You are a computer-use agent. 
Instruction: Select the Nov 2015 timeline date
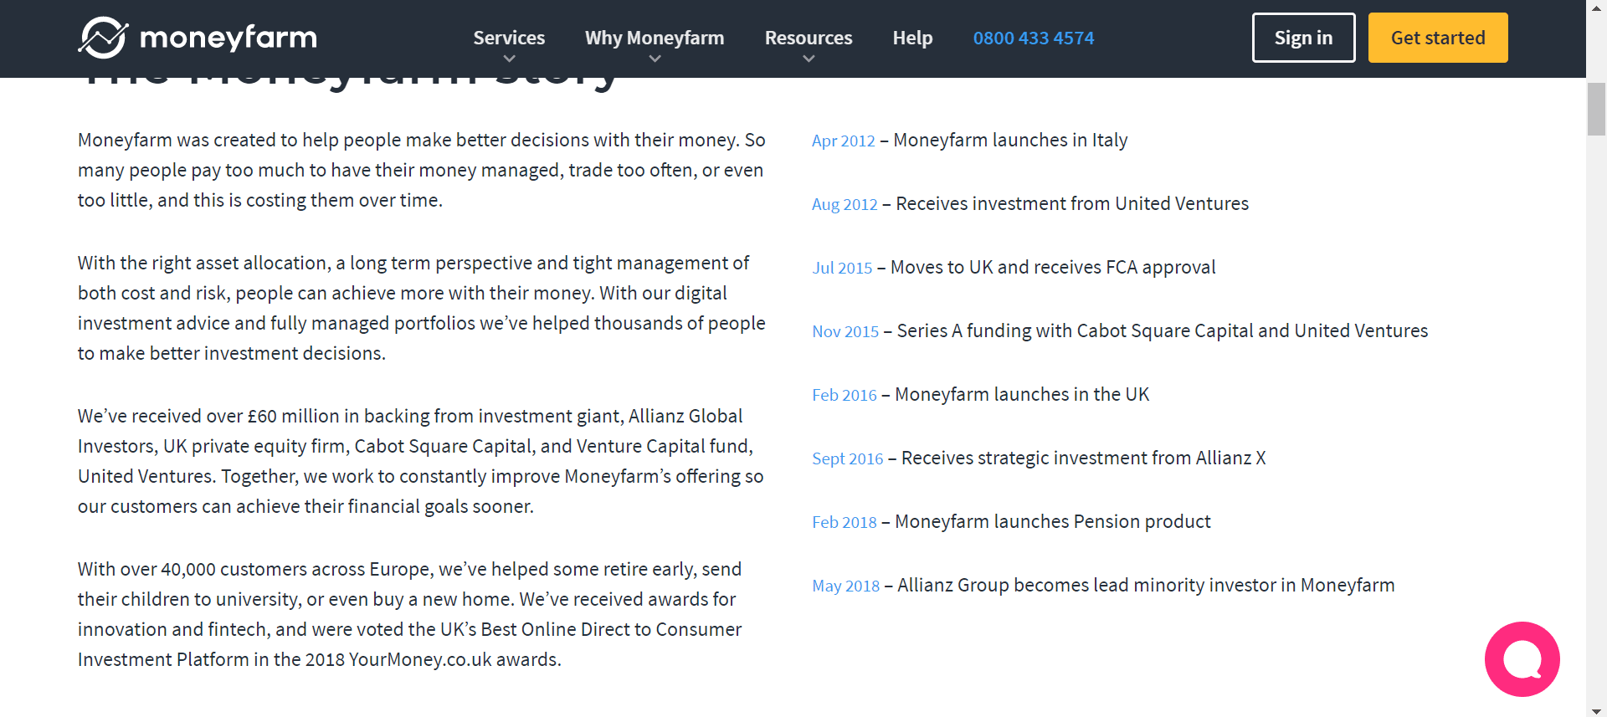tap(845, 331)
